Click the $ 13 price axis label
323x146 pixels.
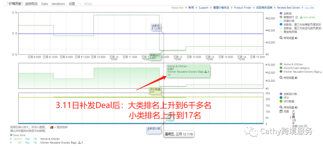click(x=15, y=33)
